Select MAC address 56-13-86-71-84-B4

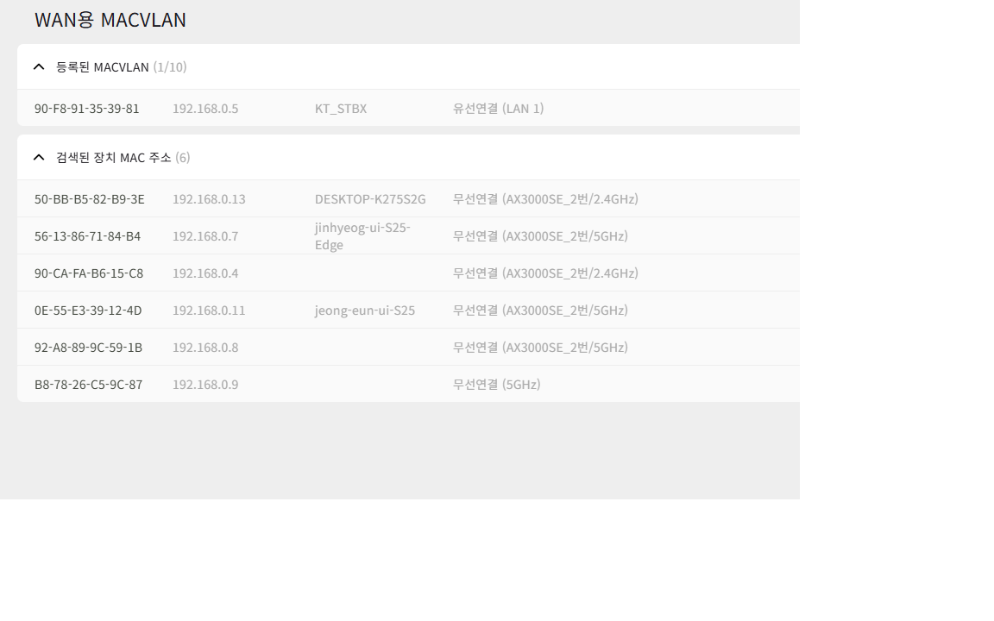pyautogui.click(x=87, y=235)
